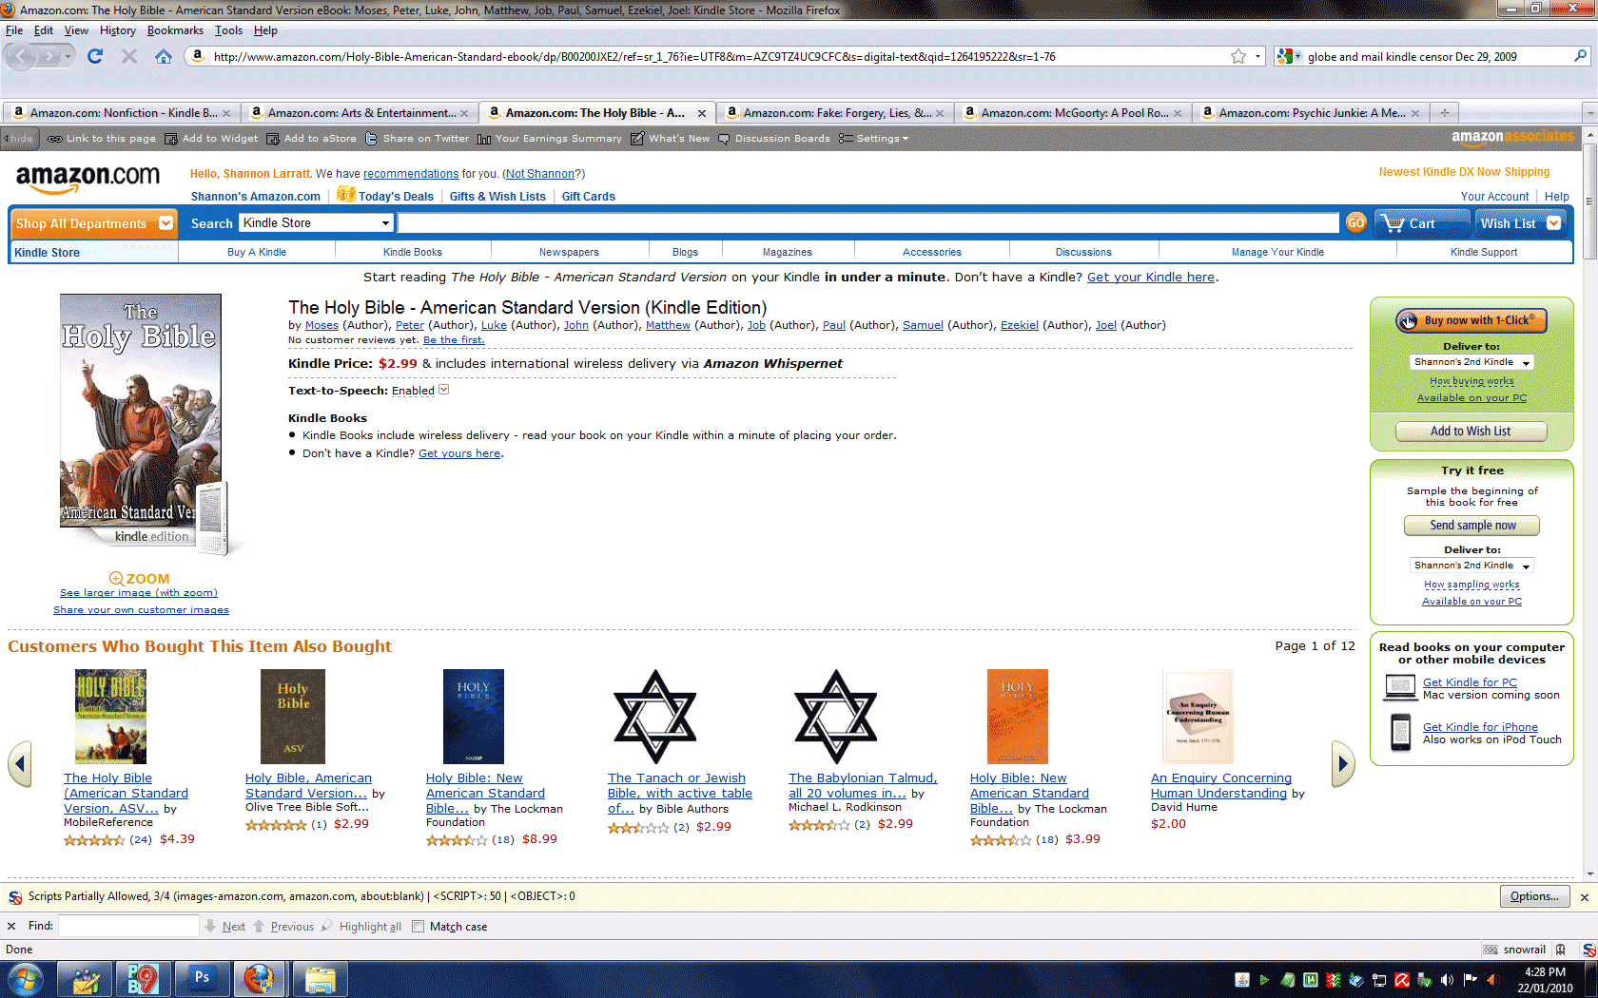Expand Shop All Departments menu
Image resolution: width=1598 pixels, height=998 pixels.
click(94, 223)
